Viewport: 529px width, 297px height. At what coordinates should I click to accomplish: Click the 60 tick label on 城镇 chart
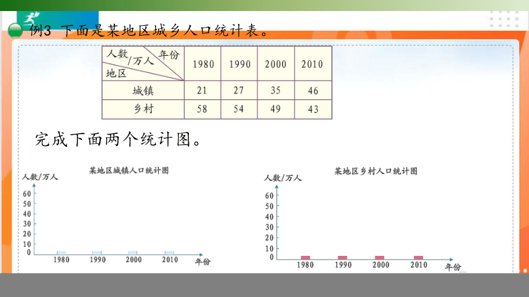tap(27, 194)
